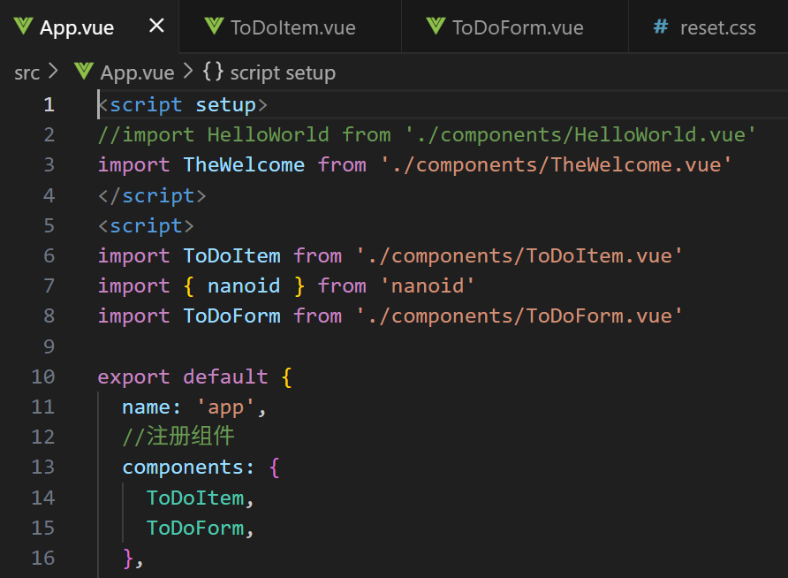The width and height of the screenshot is (788, 578).
Task: Click the CSS hash icon on the reset.css tab
Action: 661,27
